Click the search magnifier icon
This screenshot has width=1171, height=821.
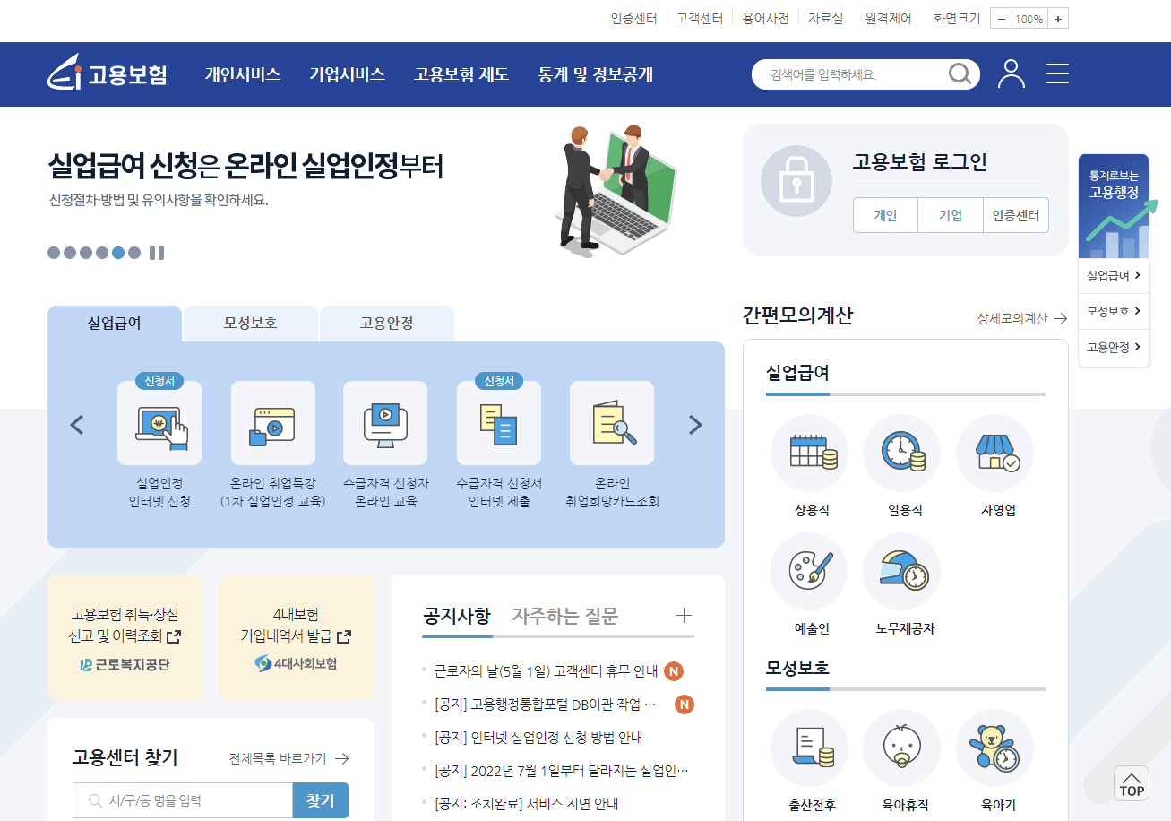(x=960, y=74)
